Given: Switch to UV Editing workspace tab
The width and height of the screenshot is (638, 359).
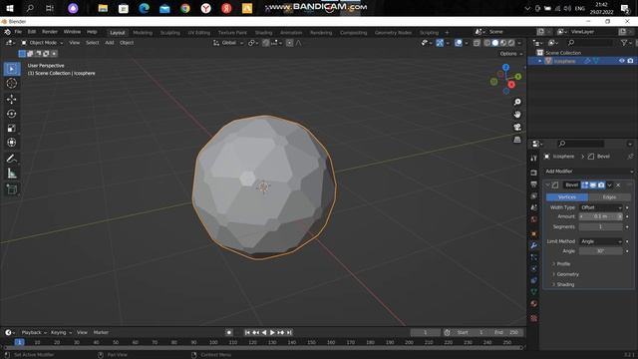Looking at the screenshot, I should point(199,33).
